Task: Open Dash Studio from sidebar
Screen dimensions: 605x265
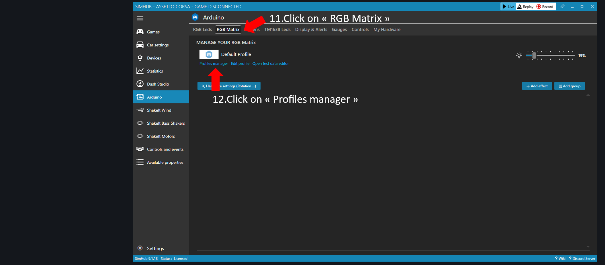Action: 158,84
